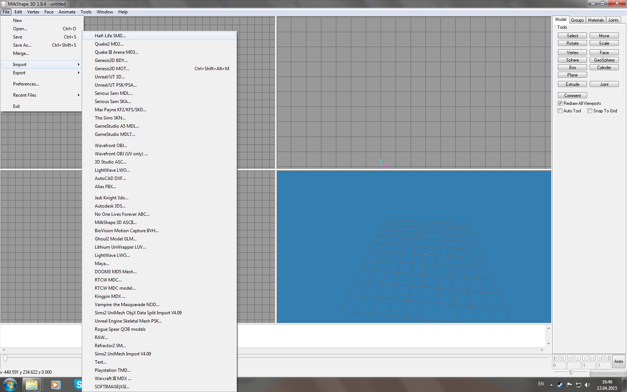Click the Move tool button
Viewport: 627px width, 392px height.
[604, 36]
